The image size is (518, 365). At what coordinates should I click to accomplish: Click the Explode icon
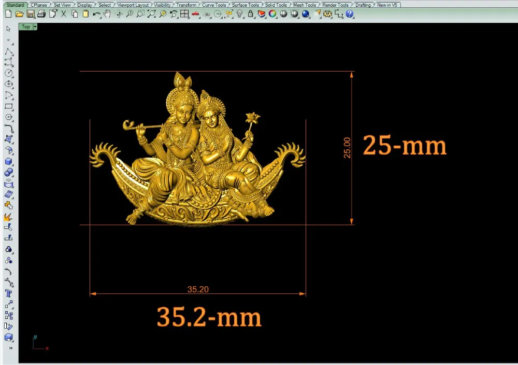tap(8, 217)
